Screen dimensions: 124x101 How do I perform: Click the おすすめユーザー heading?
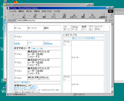click(23, 48)
